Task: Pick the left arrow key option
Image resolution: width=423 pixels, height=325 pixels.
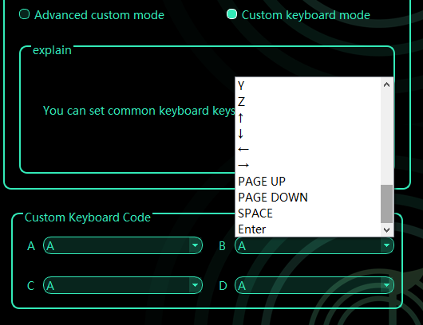Action: click(308, 150)
